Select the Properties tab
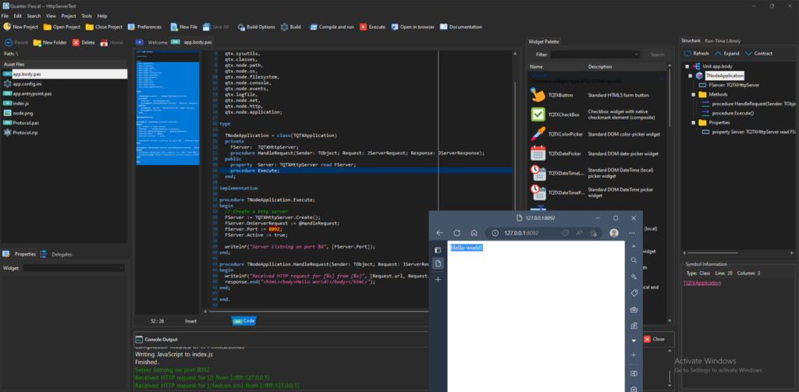The height and width of the screenshot is (392, 799). (20, 254)
